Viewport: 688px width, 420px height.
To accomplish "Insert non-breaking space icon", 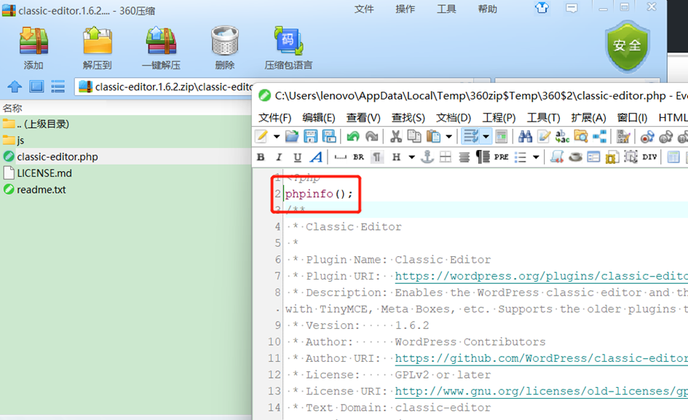I will [341, 156].
